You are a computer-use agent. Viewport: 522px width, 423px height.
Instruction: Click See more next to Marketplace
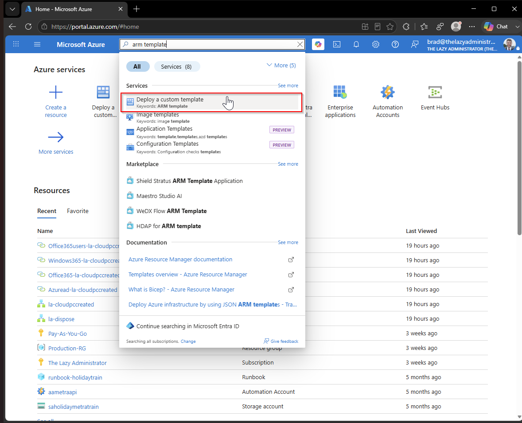click(288, 164)
